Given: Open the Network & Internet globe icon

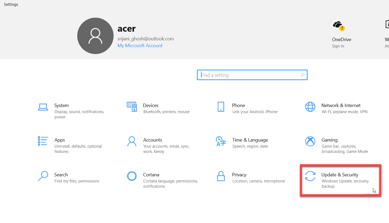Looking at the screenshot, I should point(310,107).
